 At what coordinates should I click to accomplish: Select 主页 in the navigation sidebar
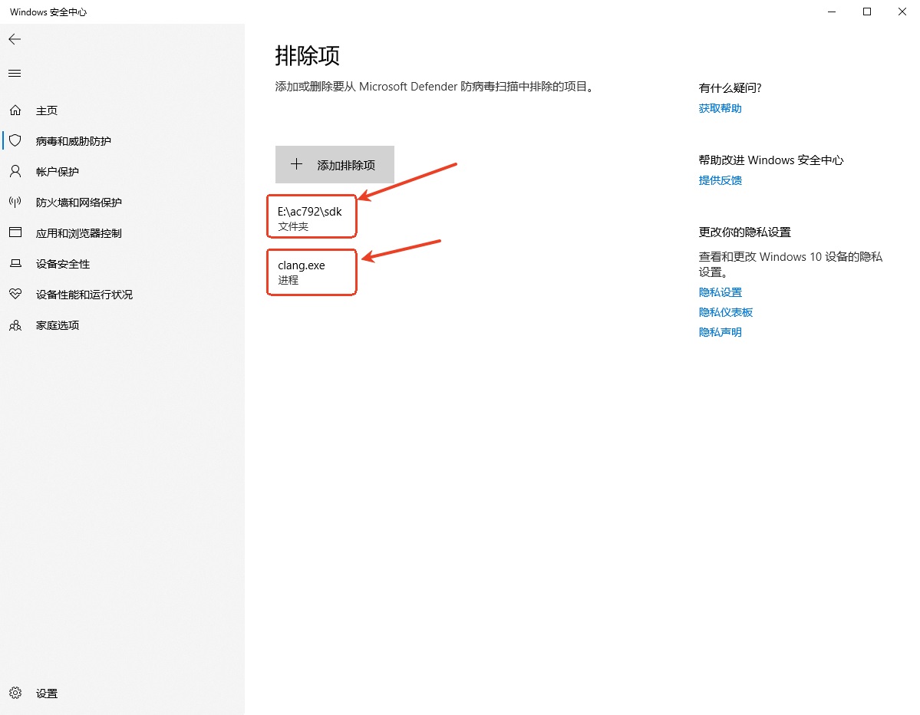pyautogui.click(x=47, y=110)
